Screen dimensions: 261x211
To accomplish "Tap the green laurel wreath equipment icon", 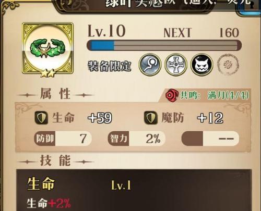I will pos(48,48).
